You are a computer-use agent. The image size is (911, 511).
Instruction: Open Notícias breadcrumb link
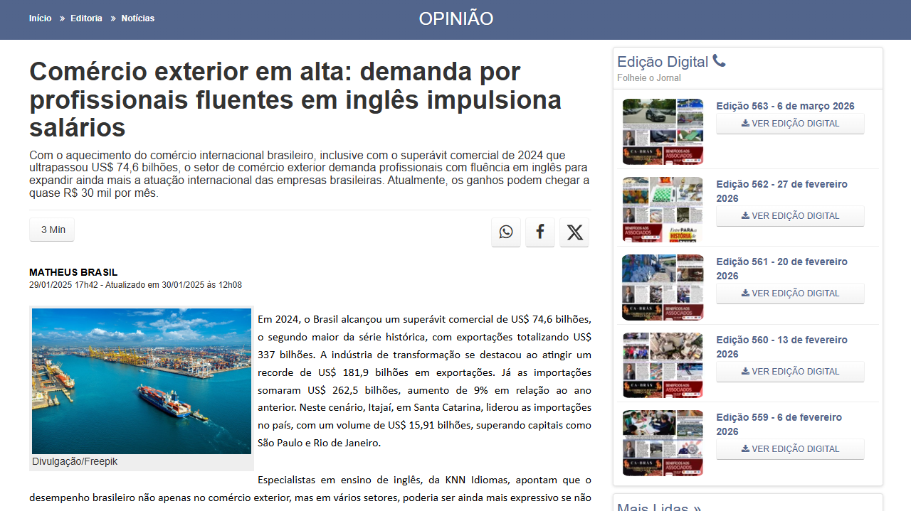(x=138, y=18)
